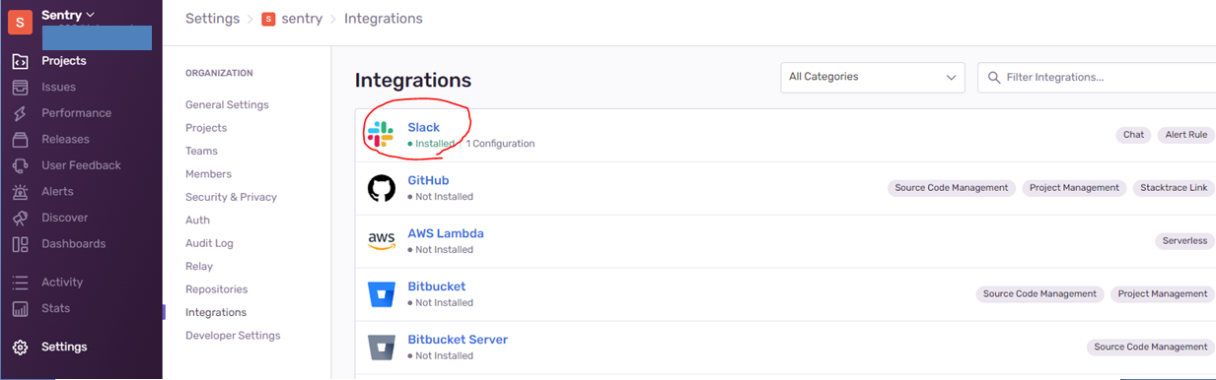Click the Projects sidebar icon
This screenshot has width=1216, height=380.
pyautogui.click(x=20, y=61)
